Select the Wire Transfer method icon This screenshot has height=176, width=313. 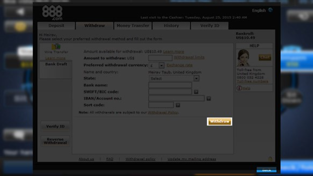pyautogui.click(x=56, y=47)
